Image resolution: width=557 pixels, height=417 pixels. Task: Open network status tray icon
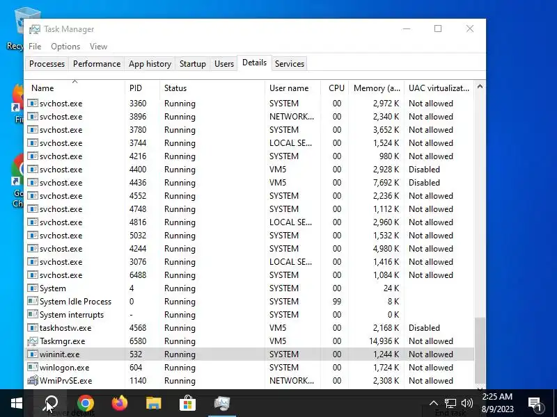coord(450,403)
